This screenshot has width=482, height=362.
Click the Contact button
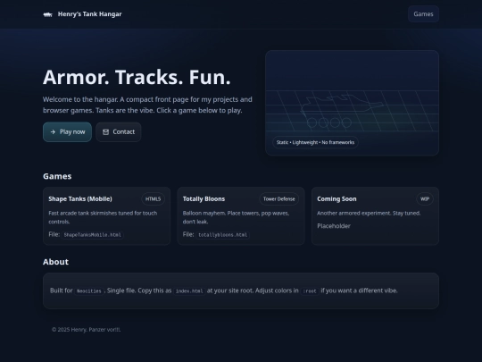pyautogui.click(x=119, y=132)
